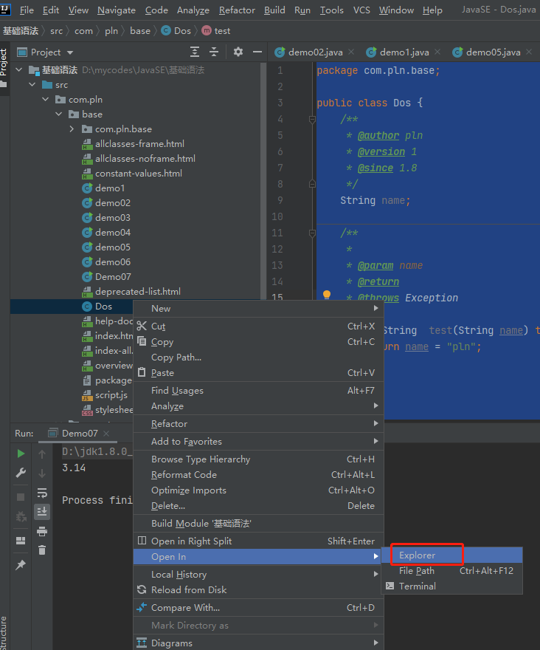Click test method icon in breadcrumb

pos(207,31)
